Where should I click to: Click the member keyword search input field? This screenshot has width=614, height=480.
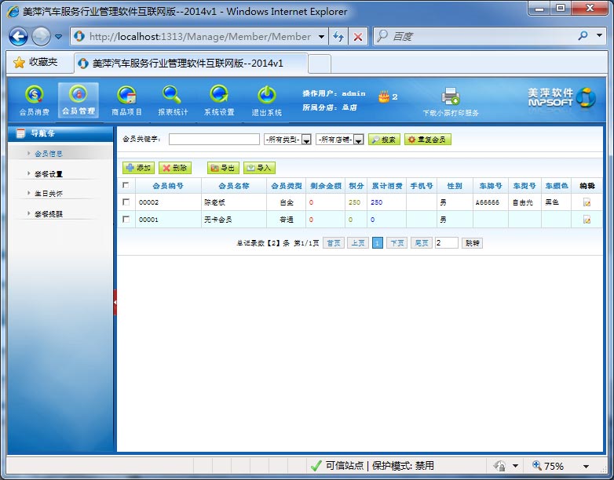pos(214,140)
